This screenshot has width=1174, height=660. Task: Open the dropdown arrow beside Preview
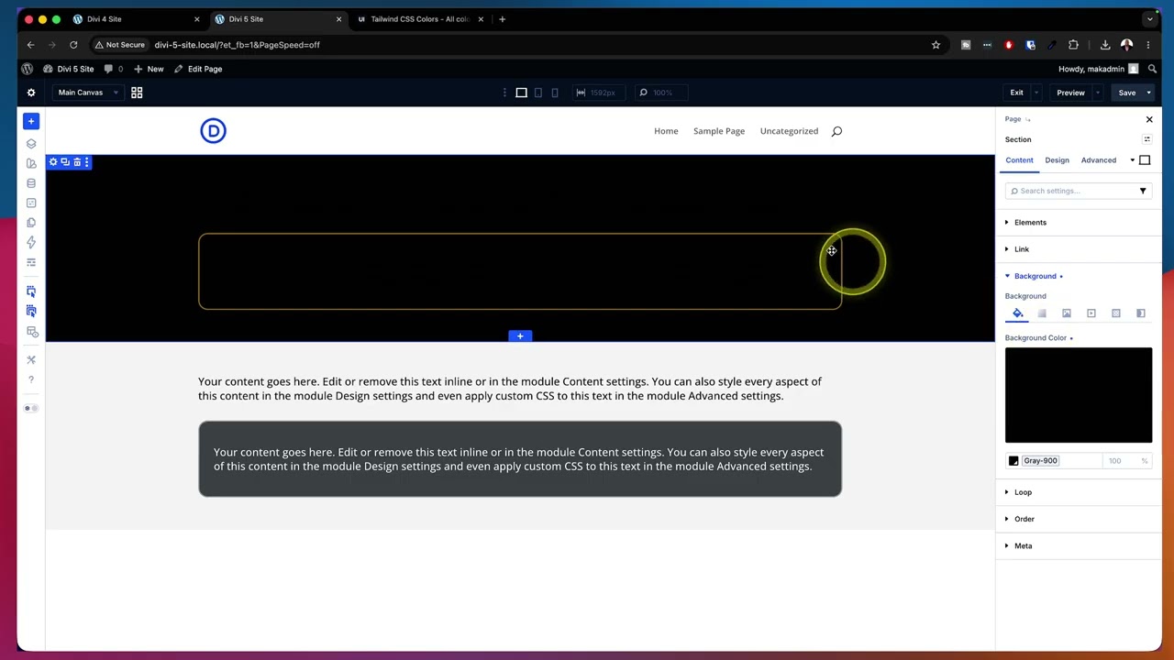[1099, 93]
